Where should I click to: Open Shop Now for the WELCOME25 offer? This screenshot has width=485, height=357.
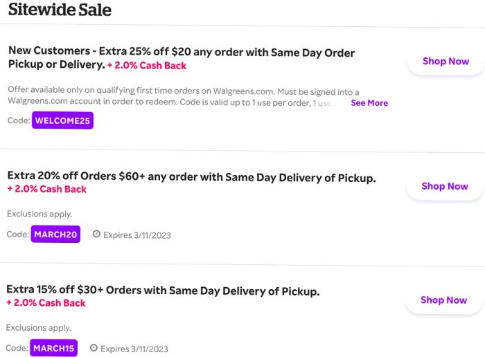(x=446, y=61)
